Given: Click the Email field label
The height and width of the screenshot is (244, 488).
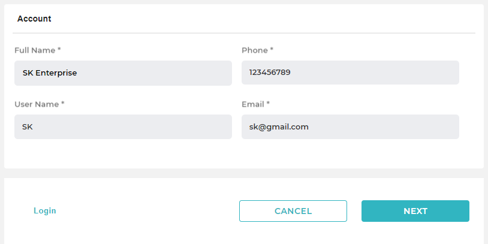Looking at the screenshot, I should 253,104.
